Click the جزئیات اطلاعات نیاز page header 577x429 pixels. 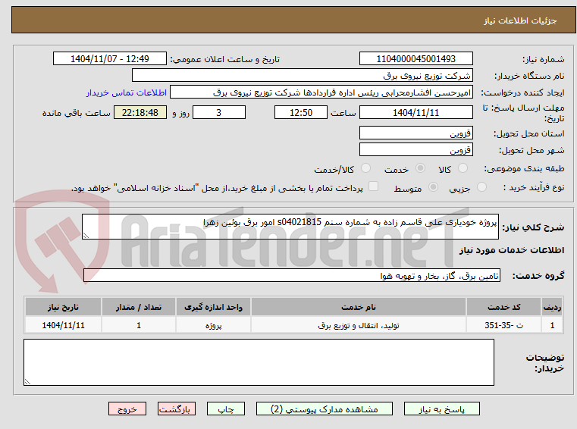[x=520, y=20]
